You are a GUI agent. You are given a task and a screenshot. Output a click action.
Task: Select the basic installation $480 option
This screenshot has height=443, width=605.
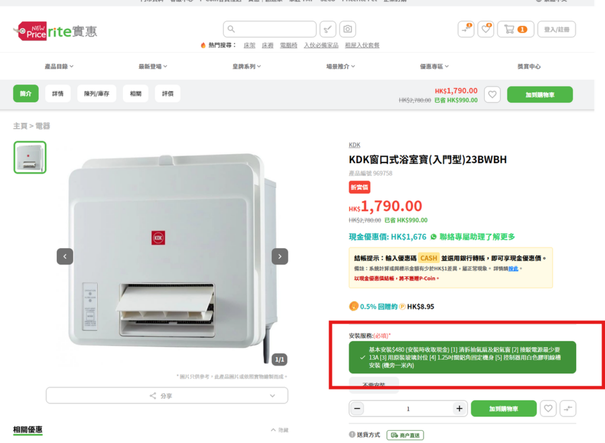coord(462,357)
